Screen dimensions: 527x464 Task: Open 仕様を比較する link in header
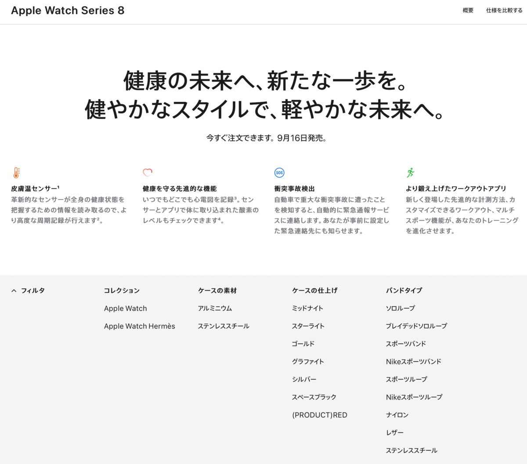coord(504,10)
